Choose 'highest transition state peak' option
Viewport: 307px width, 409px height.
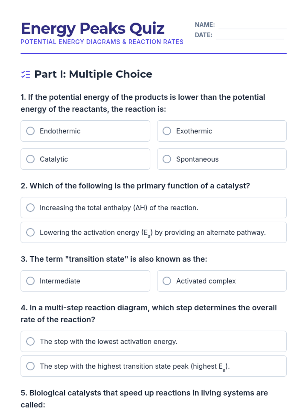[x=30, y=366]
